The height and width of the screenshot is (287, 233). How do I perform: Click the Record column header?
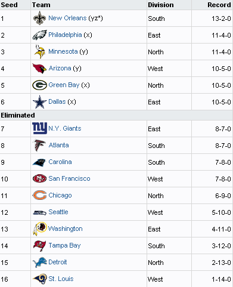point(219,5)
